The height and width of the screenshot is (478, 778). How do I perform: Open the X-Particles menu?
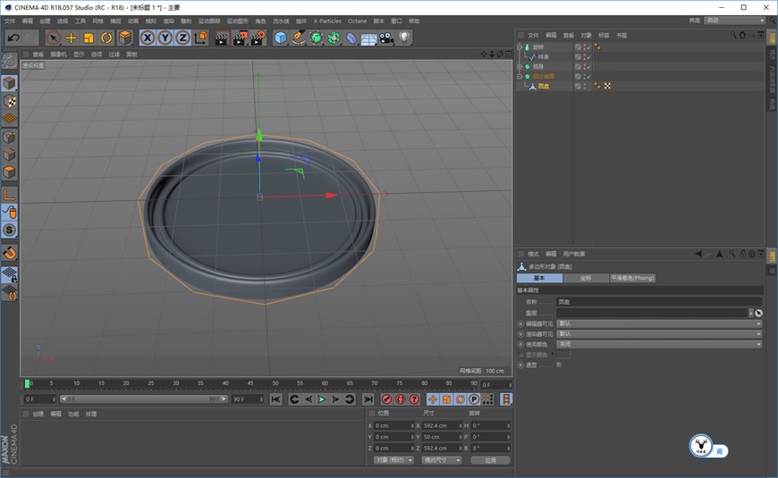point(327,21)
